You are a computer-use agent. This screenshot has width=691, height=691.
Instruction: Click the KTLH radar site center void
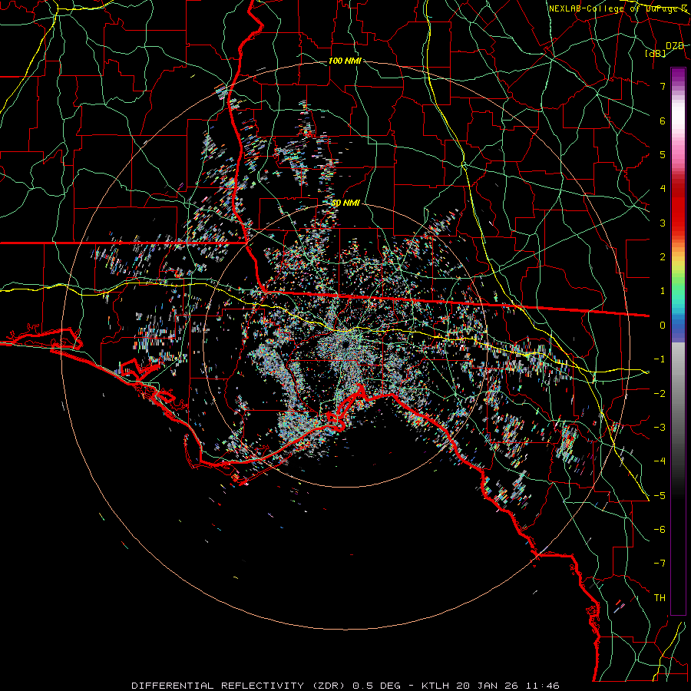tap(345, 343)
